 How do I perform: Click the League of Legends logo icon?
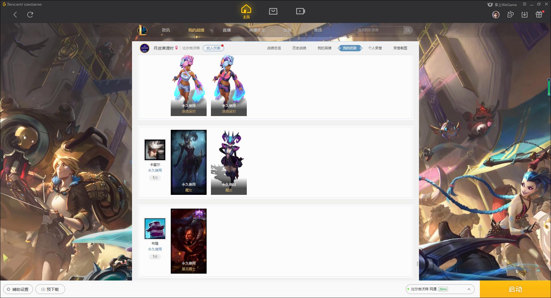pyautogui.click(x=142, y=30)
